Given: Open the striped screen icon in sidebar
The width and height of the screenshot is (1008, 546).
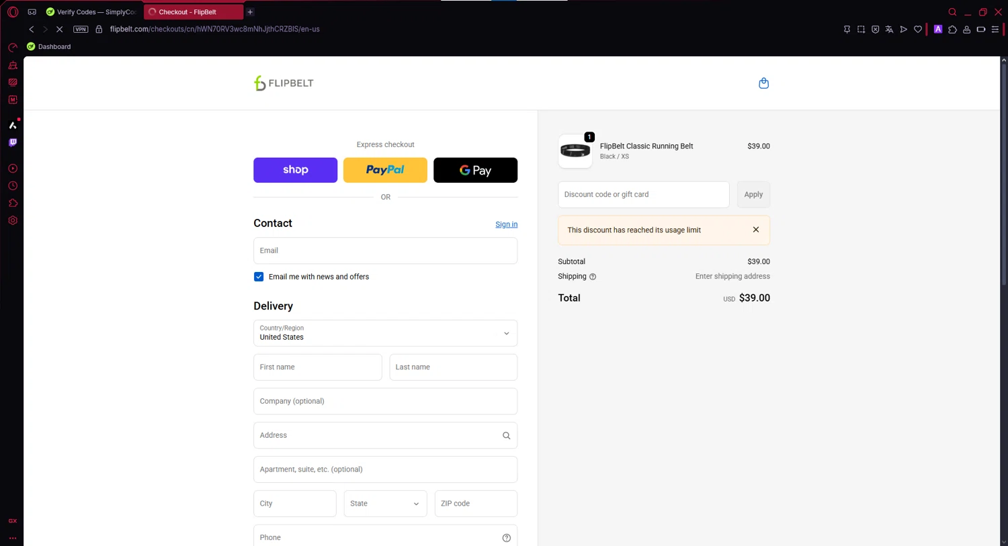Looking at the screenshot, I should pyautogui.click(x=13, y=83).
